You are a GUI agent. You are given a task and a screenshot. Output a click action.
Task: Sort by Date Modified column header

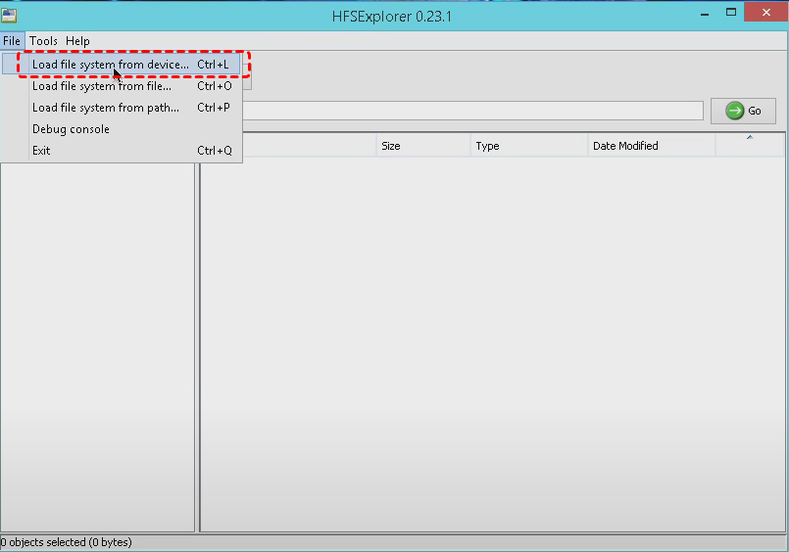(x=649, y=146)
